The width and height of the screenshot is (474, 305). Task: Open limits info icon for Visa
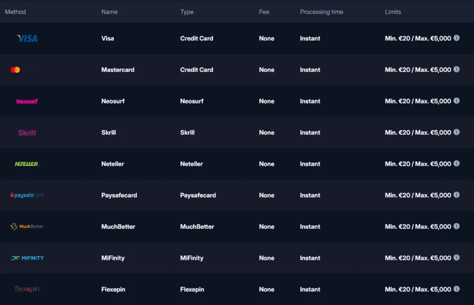(456, 38)
